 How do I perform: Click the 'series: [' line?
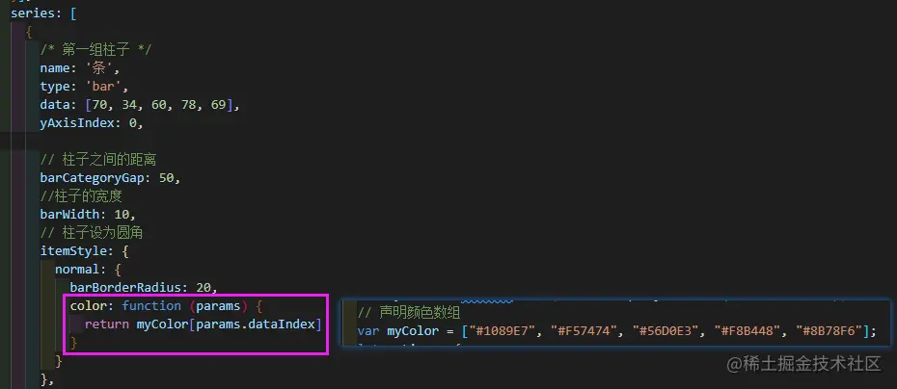pos(43,13)
